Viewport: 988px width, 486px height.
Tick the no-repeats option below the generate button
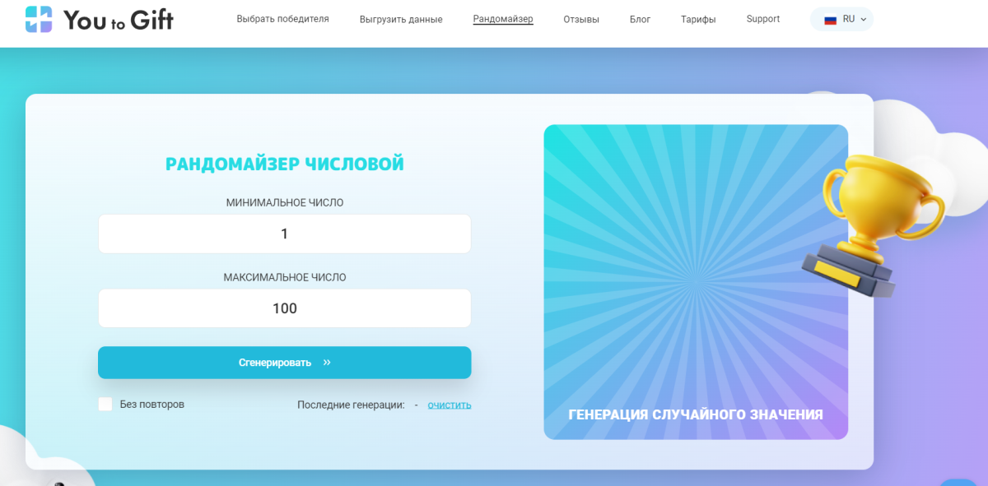coord(105,404)
